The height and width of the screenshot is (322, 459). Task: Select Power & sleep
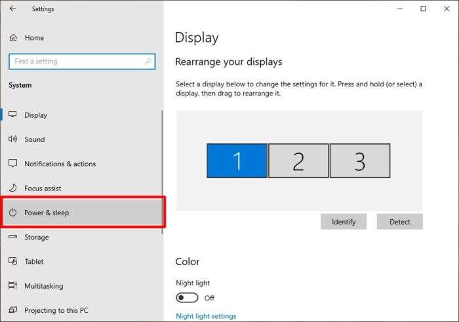pos(83,213)
